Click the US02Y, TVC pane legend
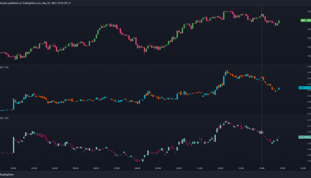The image size is (311, 178). click(5, 67)
